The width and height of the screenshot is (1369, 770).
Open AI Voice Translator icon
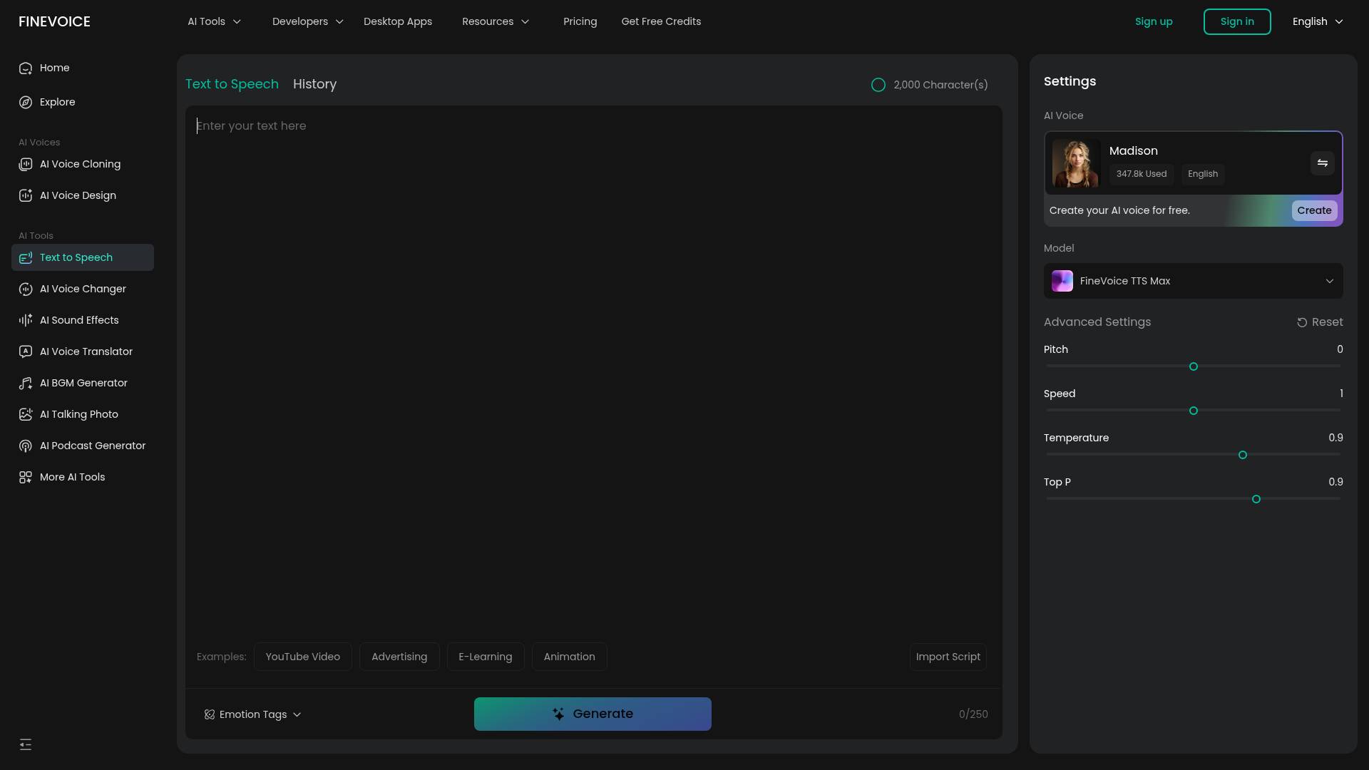[x=26, y=352]
